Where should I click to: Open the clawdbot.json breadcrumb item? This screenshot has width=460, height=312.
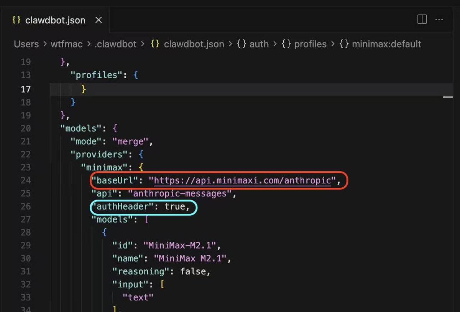point(194,44)
